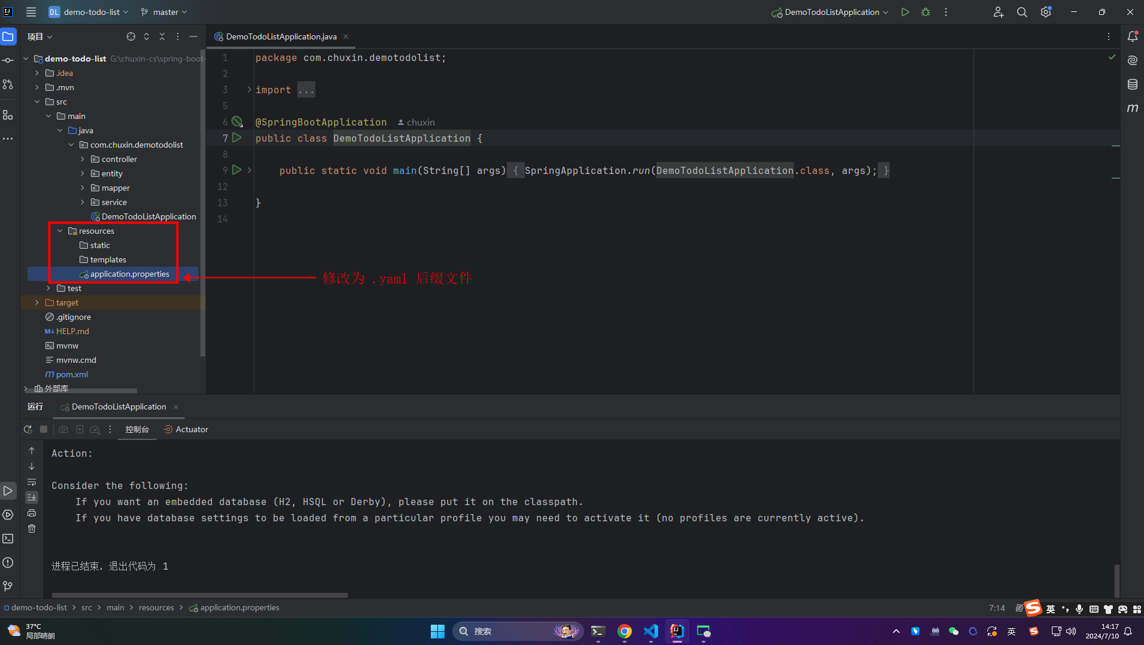The width and height of the screenshot is (1144, 645).
Task: Switch to Actuator tab
Action: 185,429
